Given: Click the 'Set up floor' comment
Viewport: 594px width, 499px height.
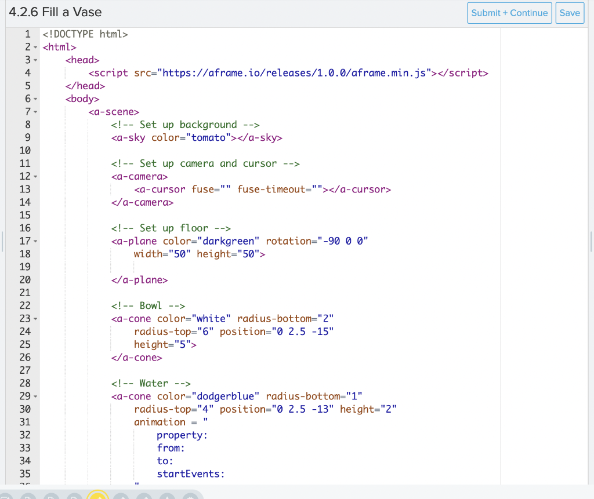Looking at the screenshot, I should (x=171, y=228).
